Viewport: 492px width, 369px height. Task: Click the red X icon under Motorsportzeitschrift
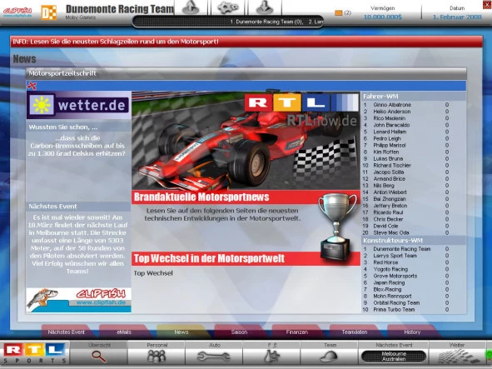coord(32,86)
